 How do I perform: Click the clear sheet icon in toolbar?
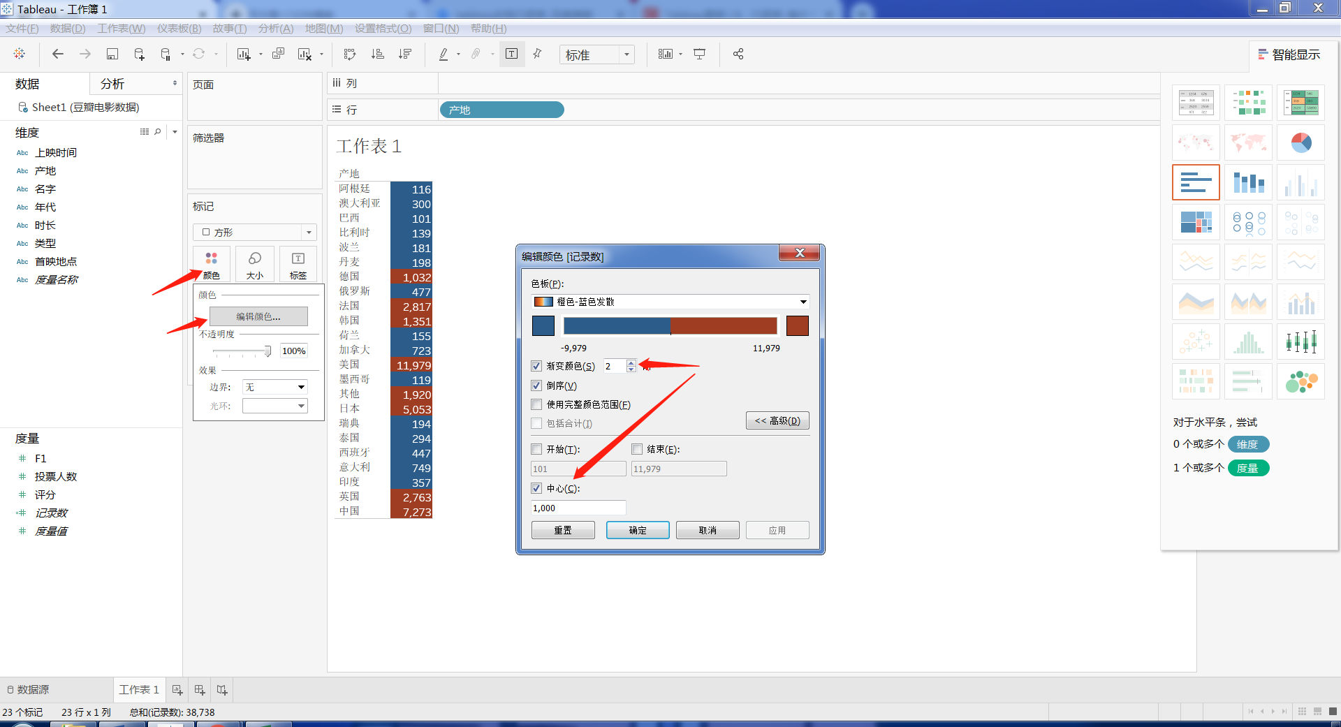point(305,54)
